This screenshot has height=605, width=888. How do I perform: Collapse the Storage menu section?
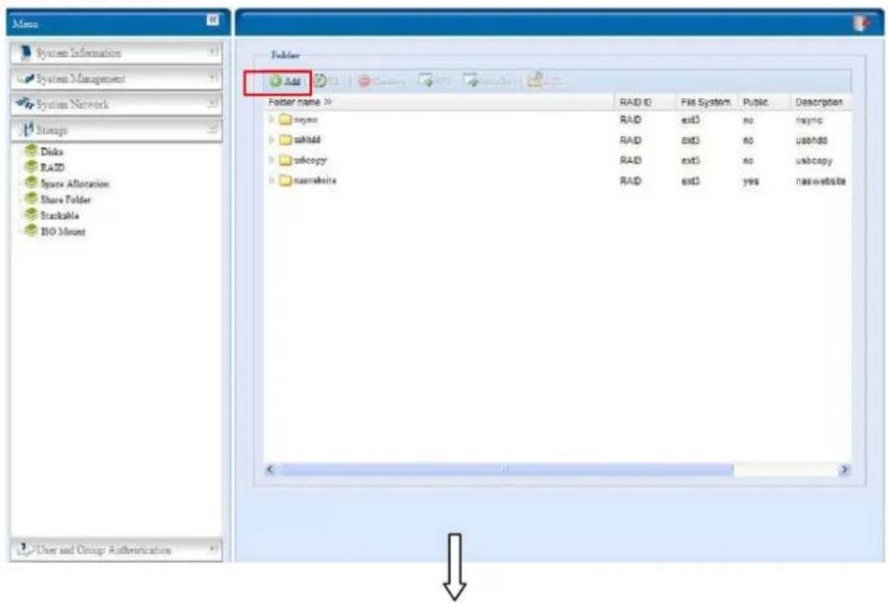click(x=116, y=130)
